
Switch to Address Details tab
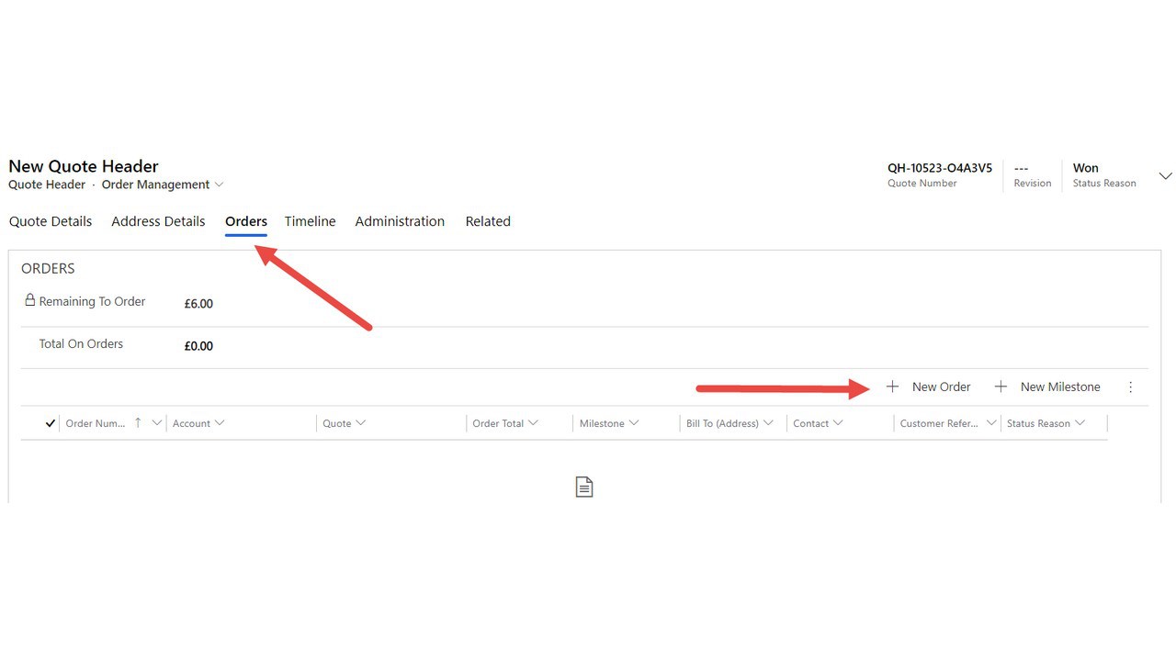tap(158, 221)
